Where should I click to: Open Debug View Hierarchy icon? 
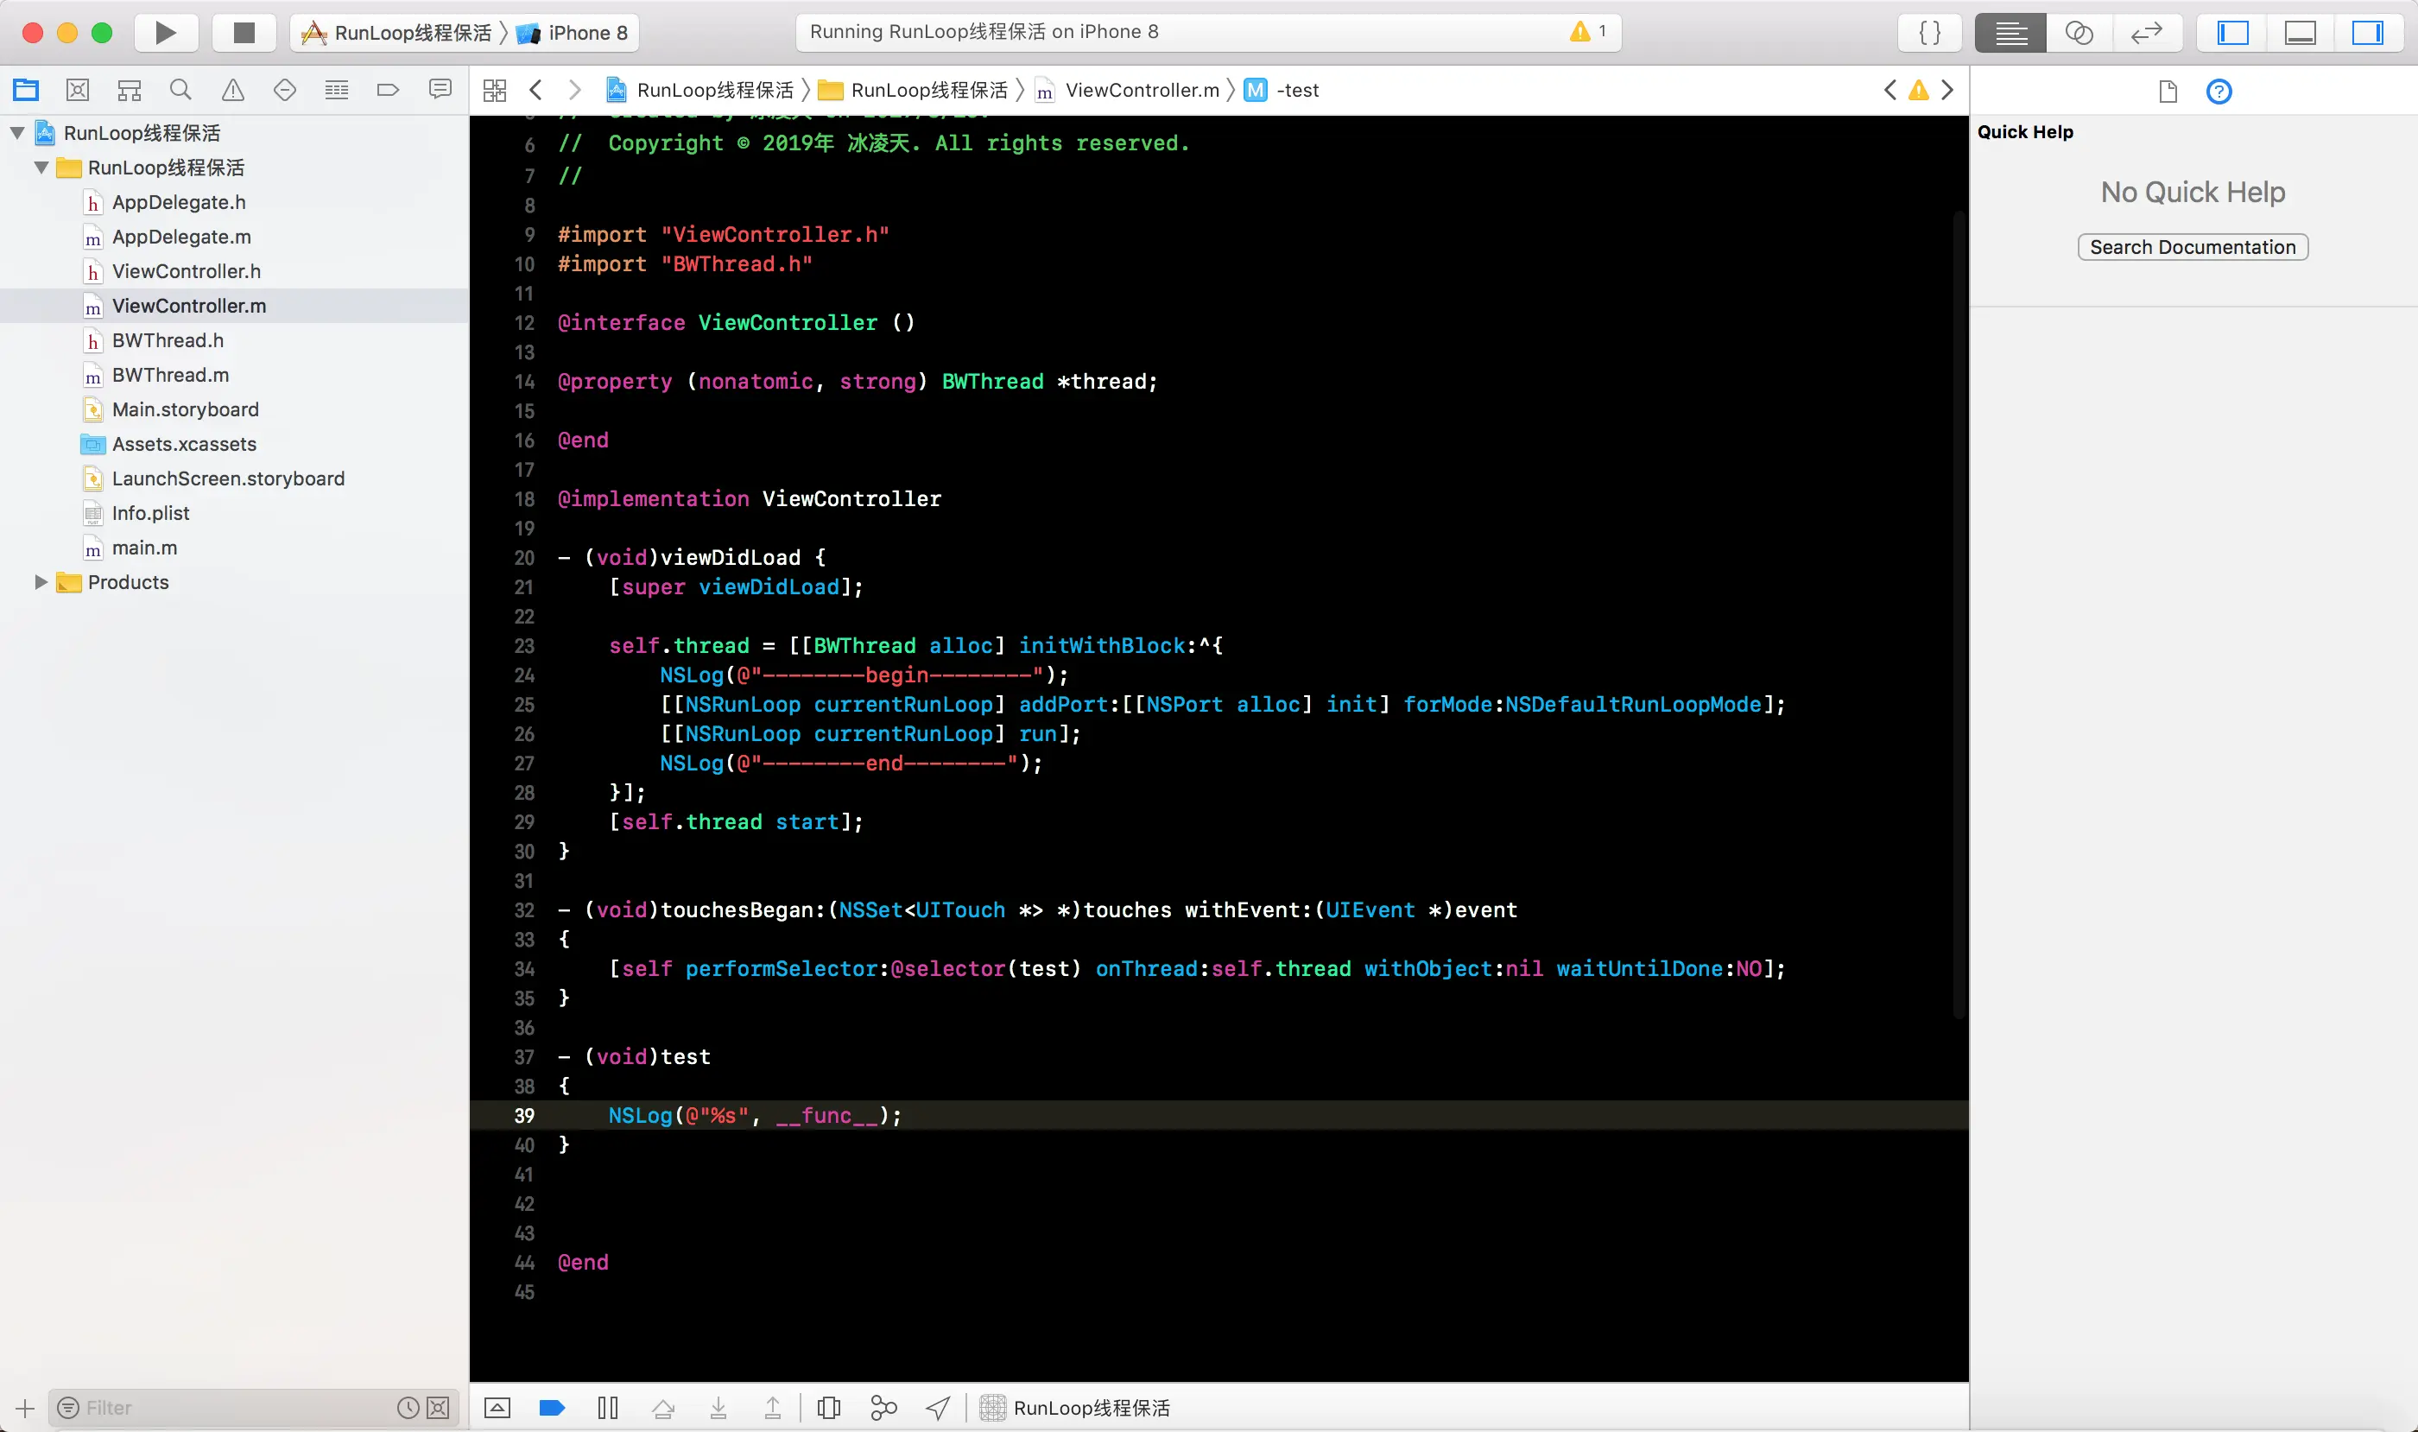coord(829,1408)
